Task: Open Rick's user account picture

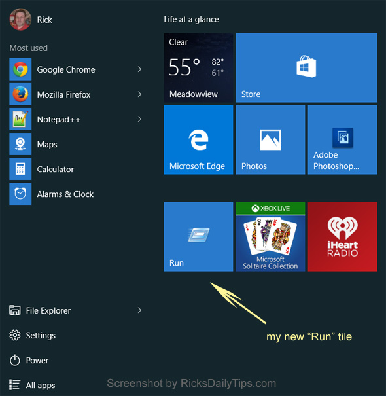Action: [x=20, y=20]
